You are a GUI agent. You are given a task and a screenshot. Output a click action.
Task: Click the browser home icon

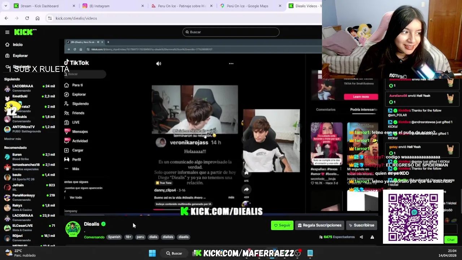pos(38,18)
